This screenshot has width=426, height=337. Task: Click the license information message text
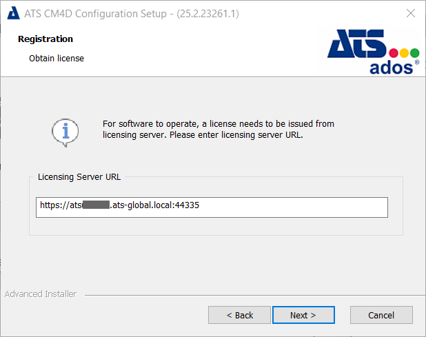coord(217,130)
